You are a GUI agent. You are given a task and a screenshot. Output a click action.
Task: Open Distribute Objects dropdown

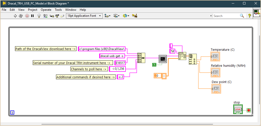point(116,16)
